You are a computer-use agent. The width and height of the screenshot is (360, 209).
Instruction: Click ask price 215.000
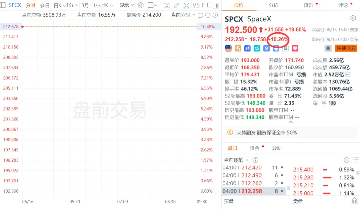pyautogui.click(x=303, y=193)
